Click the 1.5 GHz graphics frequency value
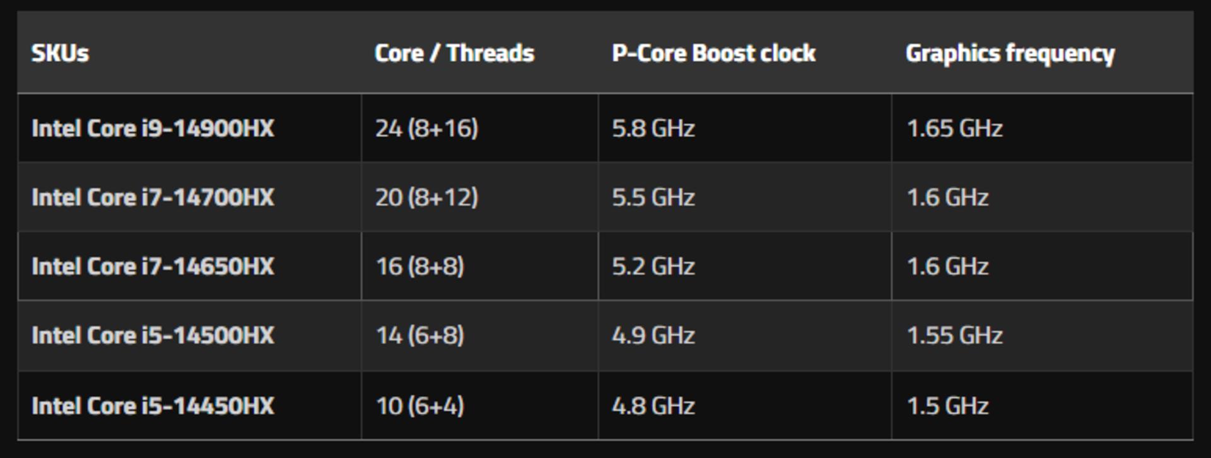The width and height of the screenshot is (1211, 458). (x=947, y=405)
